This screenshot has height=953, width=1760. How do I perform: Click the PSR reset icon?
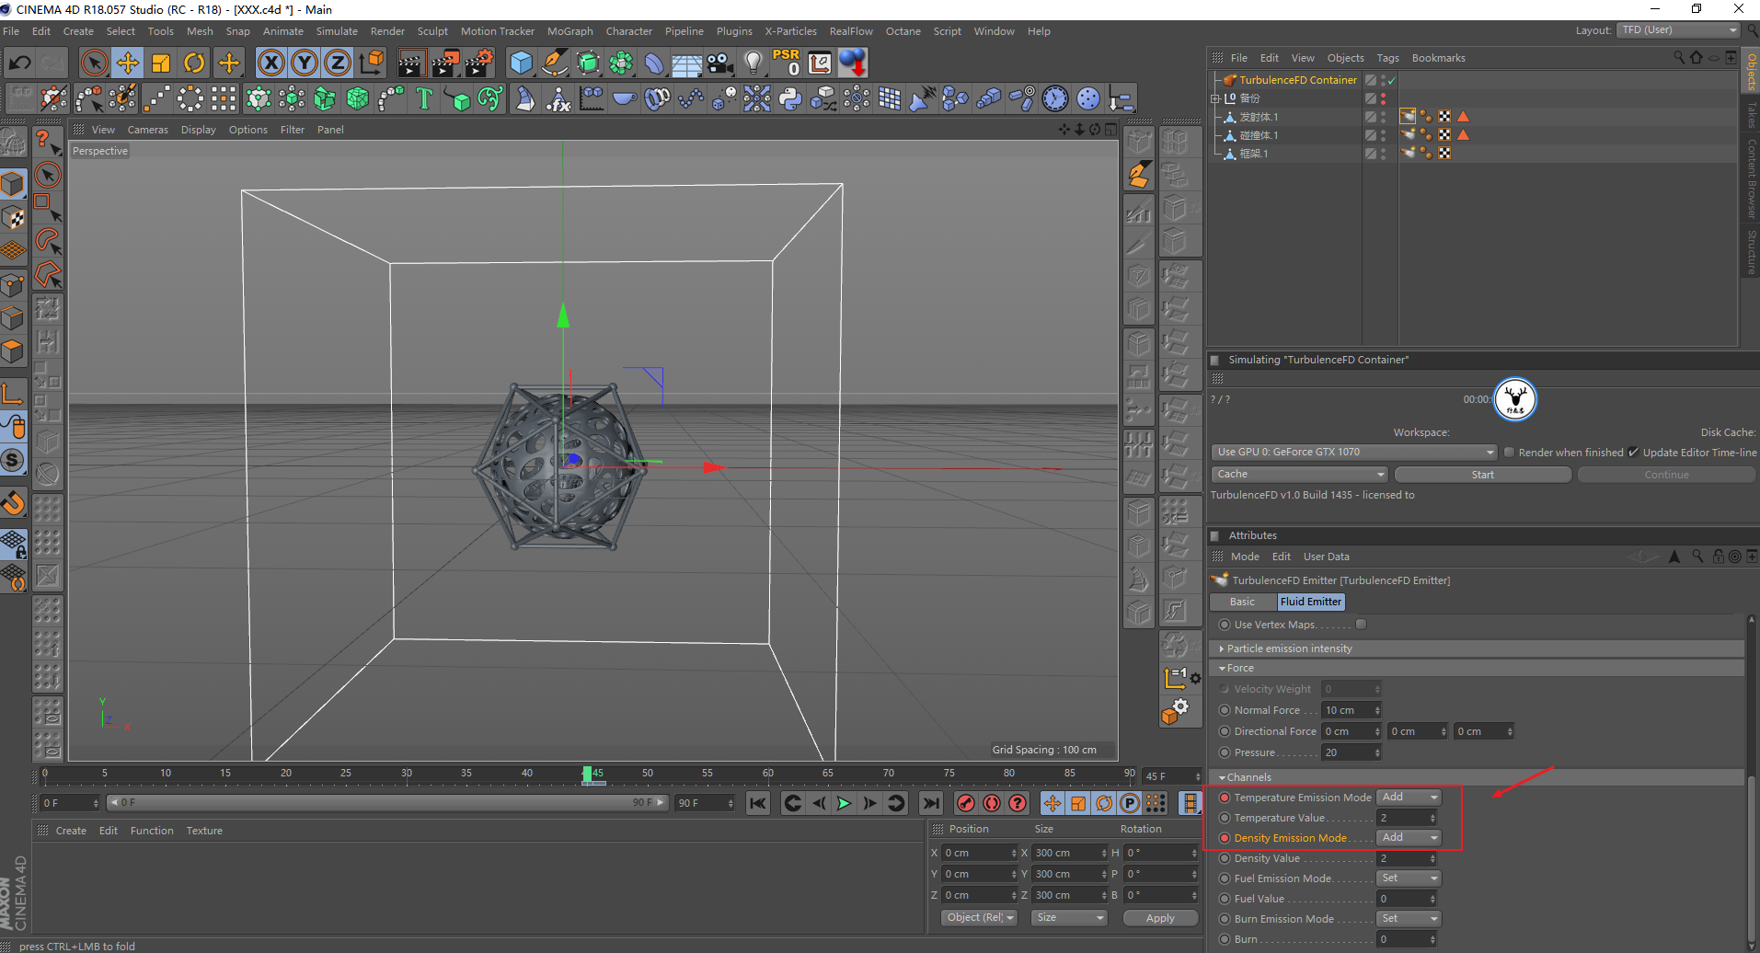(787, 63)
